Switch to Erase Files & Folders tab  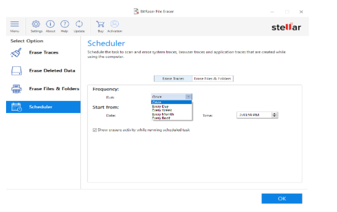[213, 79]
